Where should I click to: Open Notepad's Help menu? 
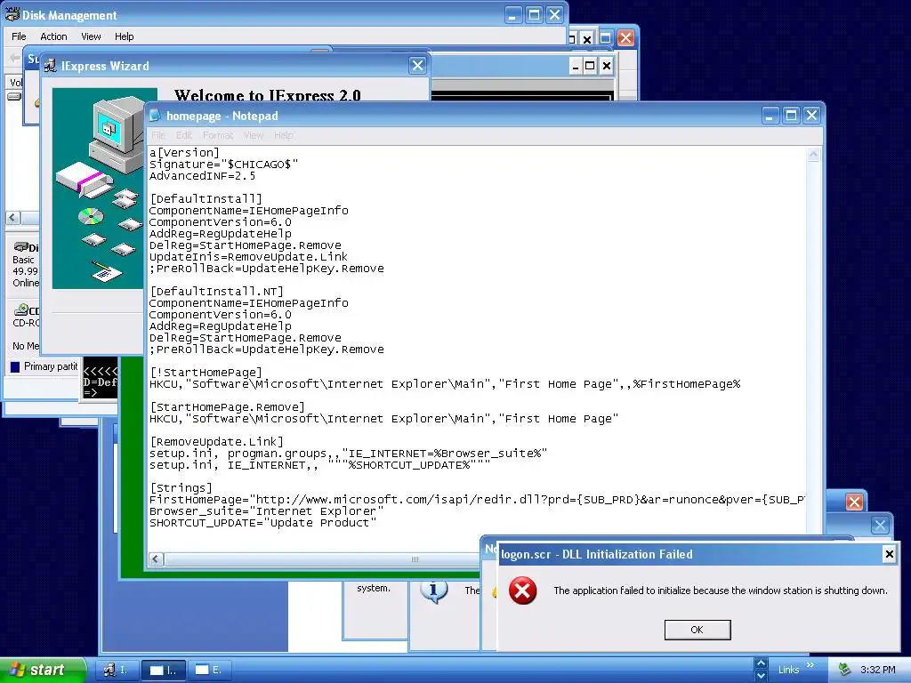[x=284, y=135]
